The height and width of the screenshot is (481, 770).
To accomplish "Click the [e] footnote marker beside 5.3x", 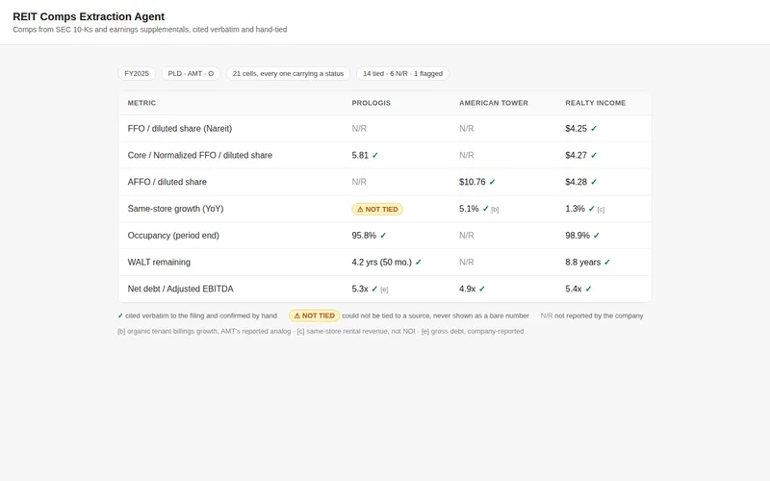I will click(384, 290).
